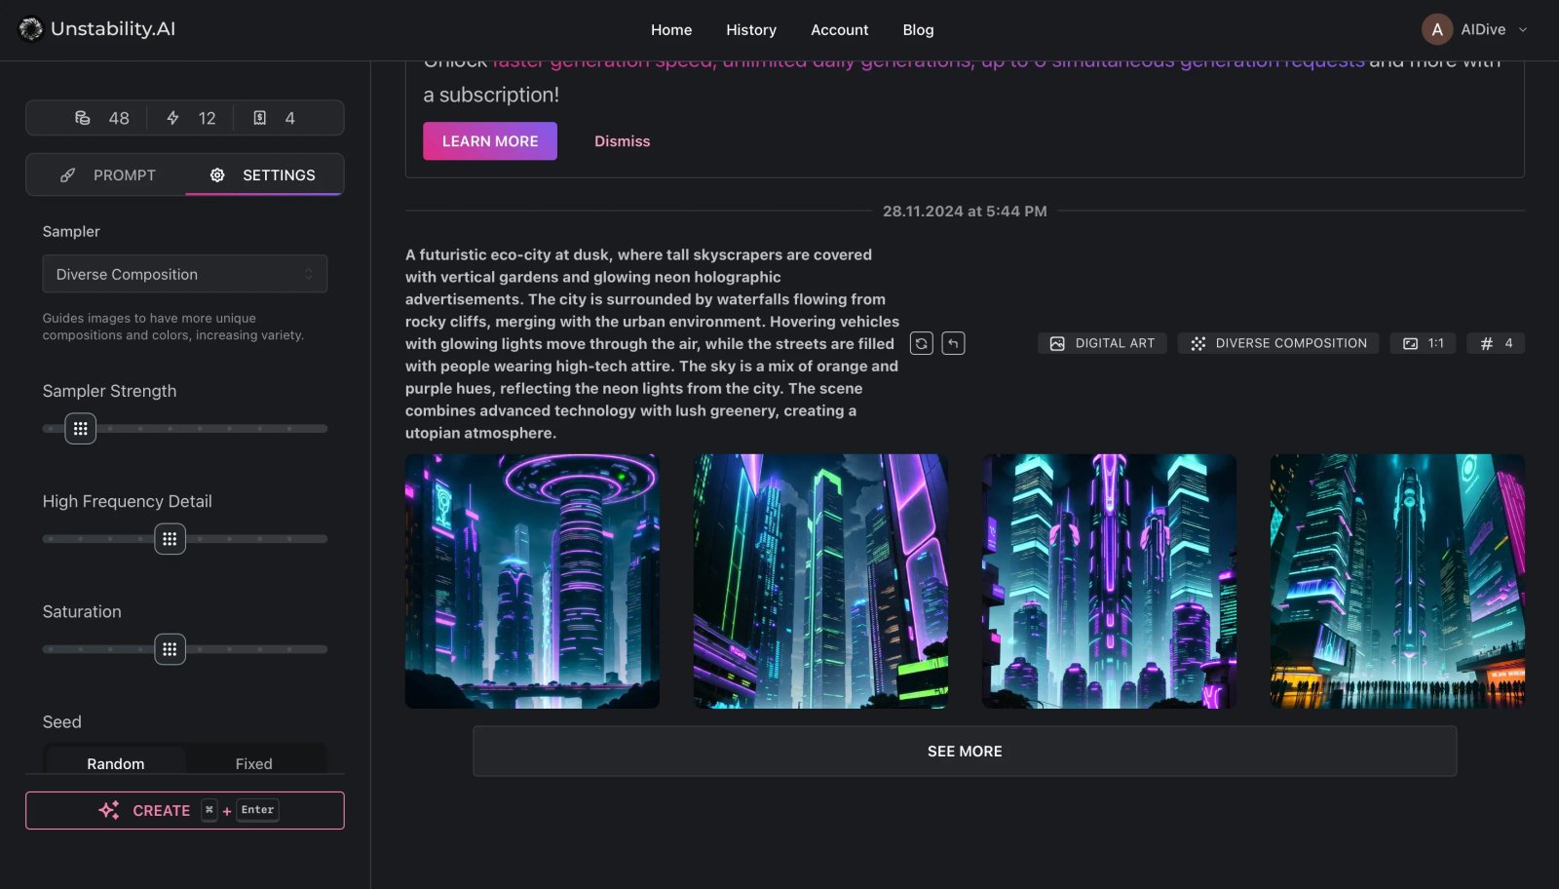Click the futuristic eco-city prompt text
The height and width of the screenshot is (889, 1559).
(652, 343)
